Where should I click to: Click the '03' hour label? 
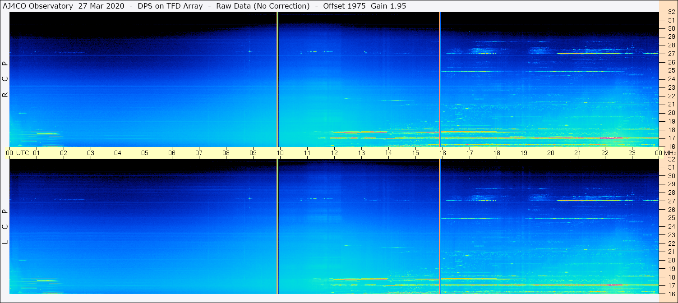pyautogui.click(x=91, y=153)
